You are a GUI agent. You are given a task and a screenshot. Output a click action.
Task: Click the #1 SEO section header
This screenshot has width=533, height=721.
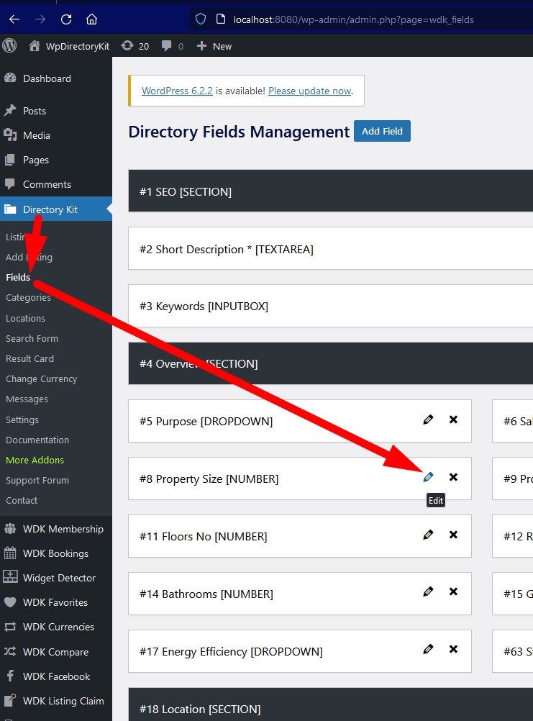click(330, 191)
